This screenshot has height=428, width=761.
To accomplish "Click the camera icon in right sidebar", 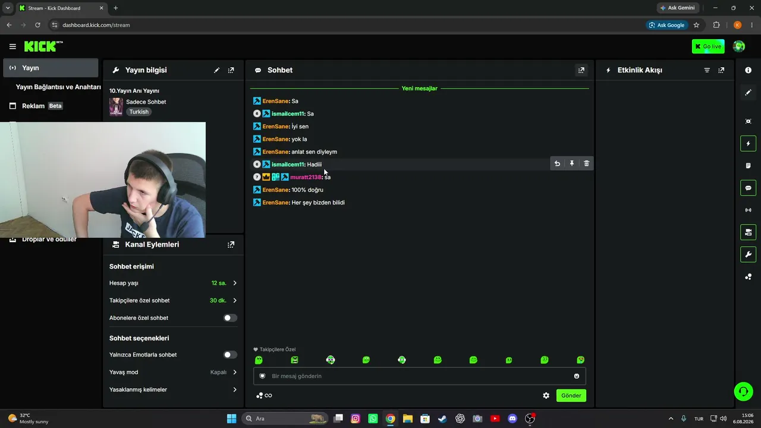I will click(748, 232).
